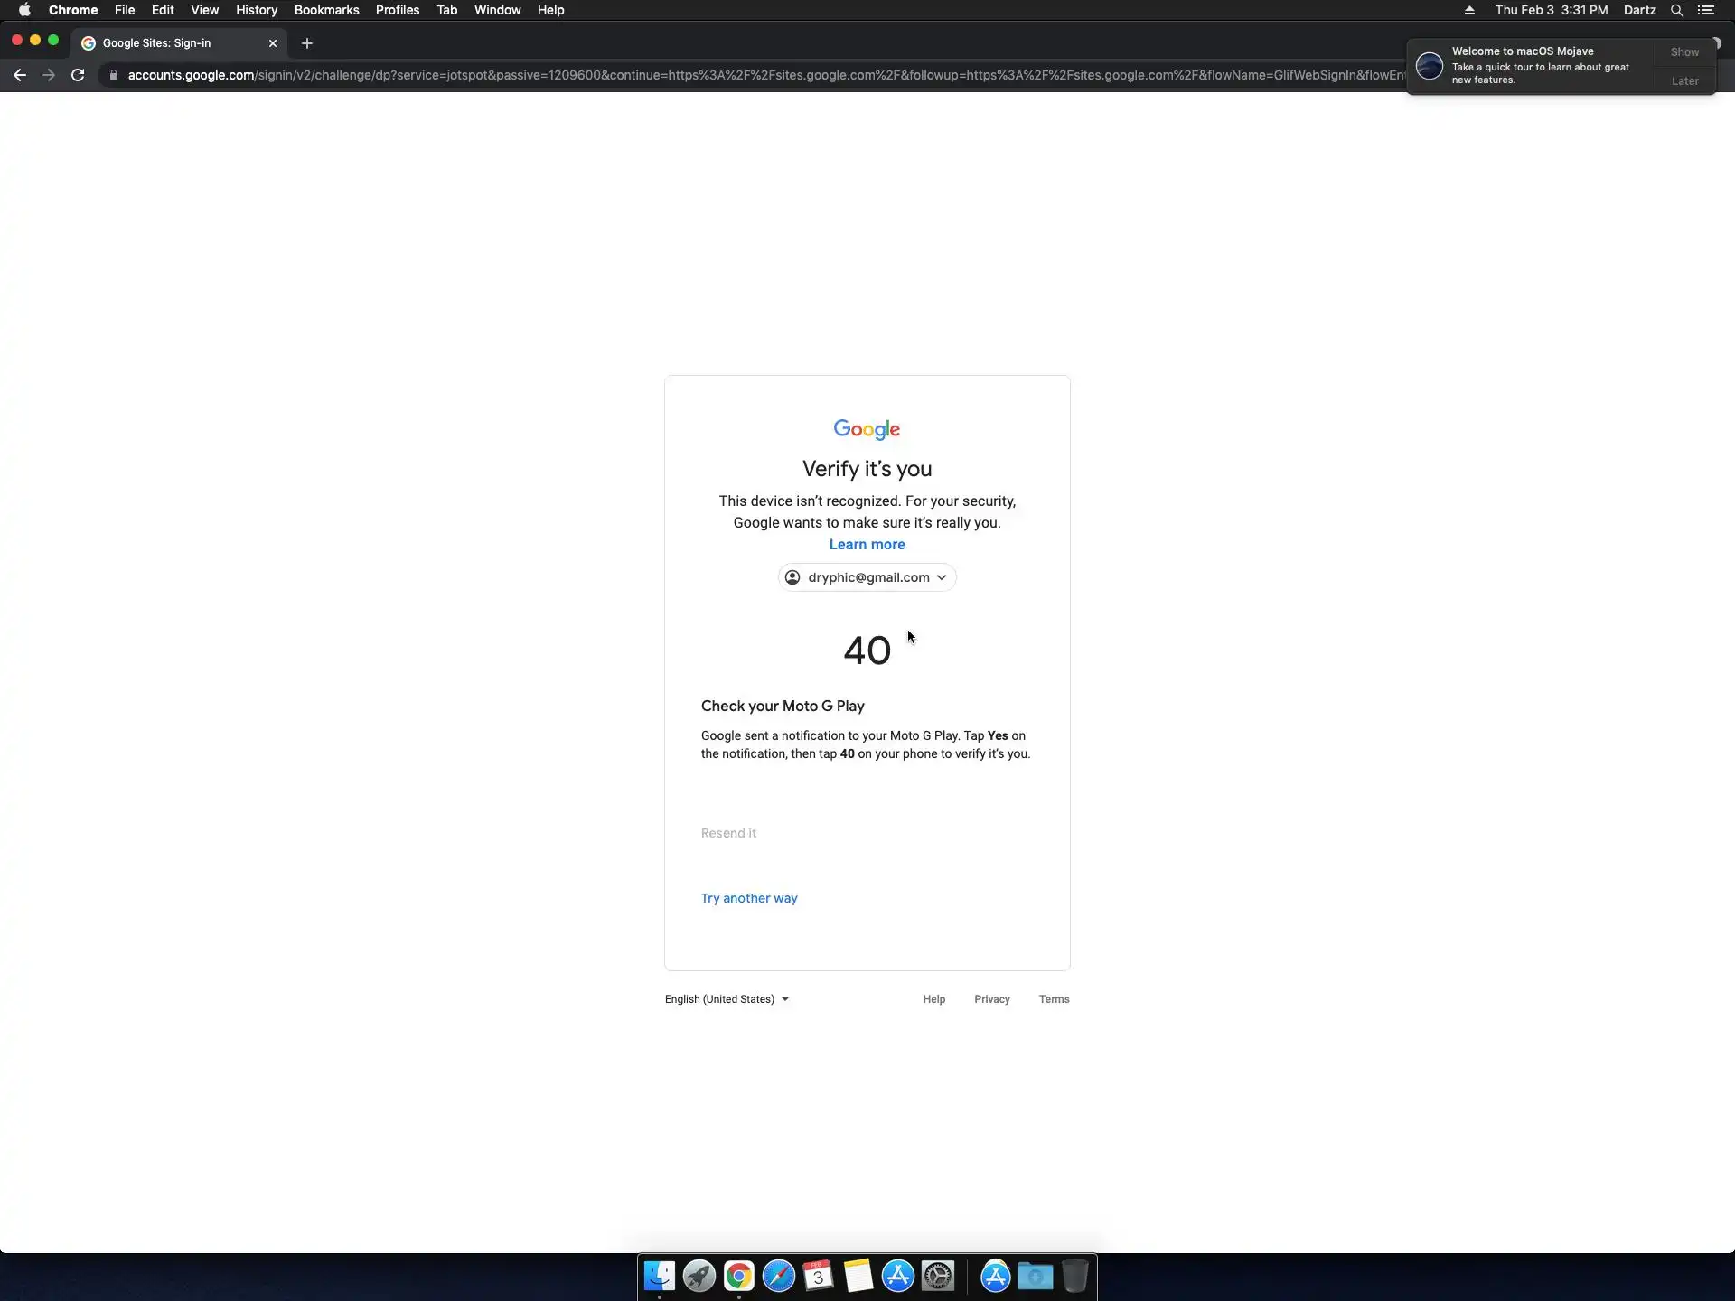Click Later on the Mojave notification
This screenshot has height=1301, width=1735.
tap(1684, 81)
